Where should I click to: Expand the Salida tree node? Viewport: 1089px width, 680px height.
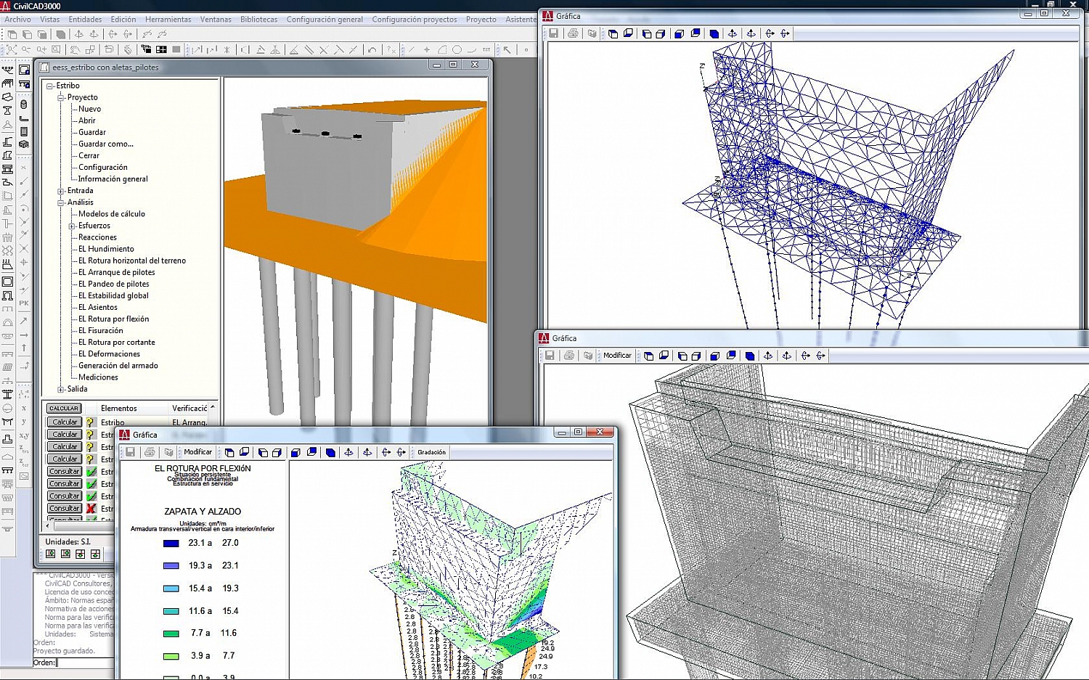pos(61,389)
